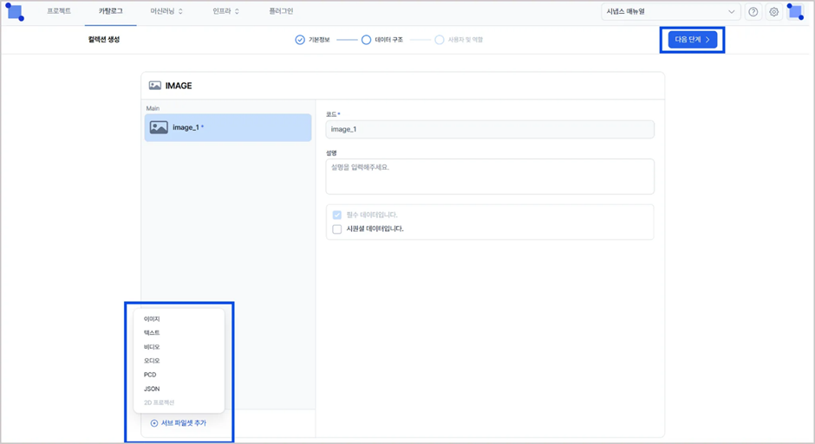Click the image_1 file set thumbnail icon
This screenshot has width=815, height=444.
click(x=159, y=127)
